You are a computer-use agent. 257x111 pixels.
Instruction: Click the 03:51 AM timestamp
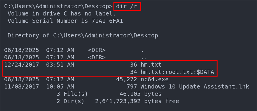click(x=60, y=65)
